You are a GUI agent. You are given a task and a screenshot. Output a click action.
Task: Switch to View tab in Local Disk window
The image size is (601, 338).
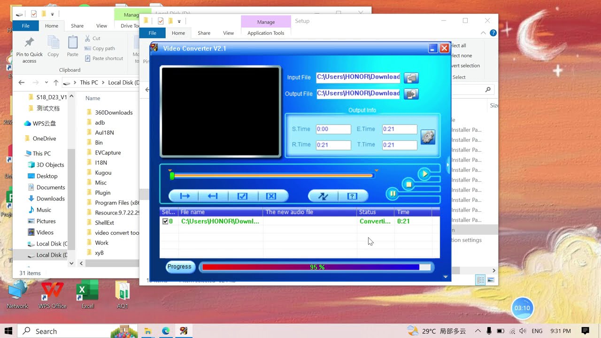pyautogui.click(x=101, y=26)
